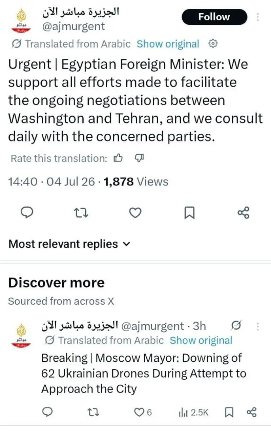Open more options on Moscow Mayor post

pos(258,326)
